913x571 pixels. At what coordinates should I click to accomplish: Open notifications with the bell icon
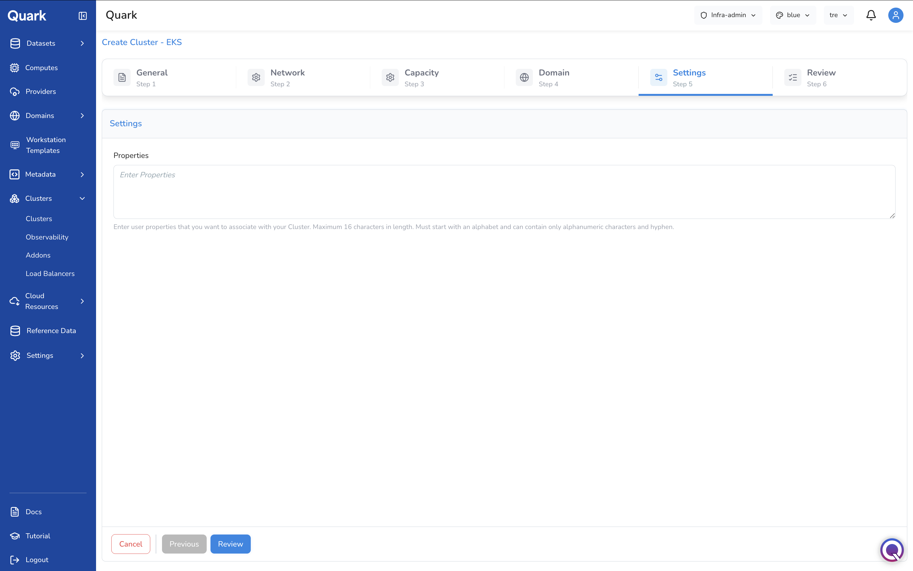point(871,15)
